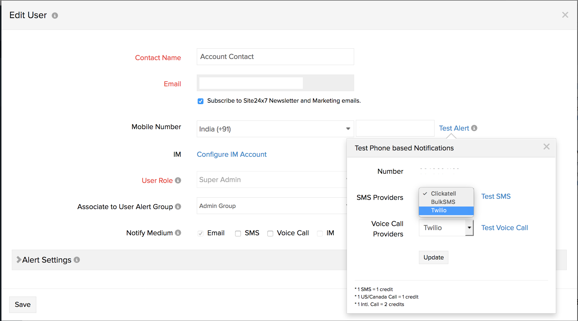Viewport: 578px width, 321px height.
Task: Click the Test SMS link
Action: [496, 196]
